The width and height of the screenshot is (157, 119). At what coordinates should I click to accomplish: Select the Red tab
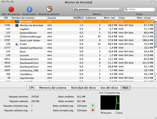tap(125, 88)
